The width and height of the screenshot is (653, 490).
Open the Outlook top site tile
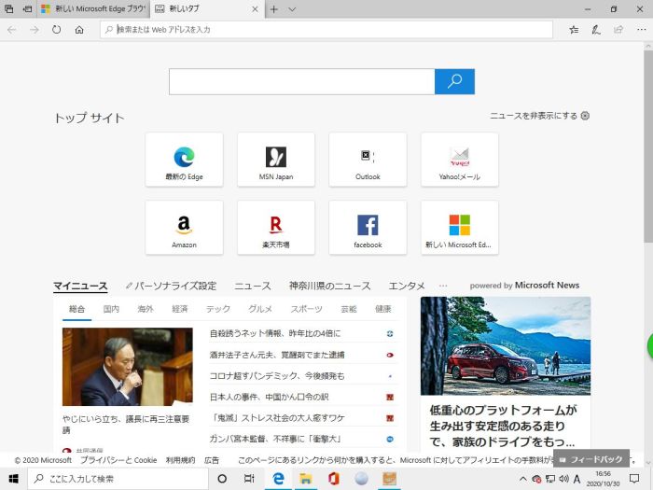(368, 159)
